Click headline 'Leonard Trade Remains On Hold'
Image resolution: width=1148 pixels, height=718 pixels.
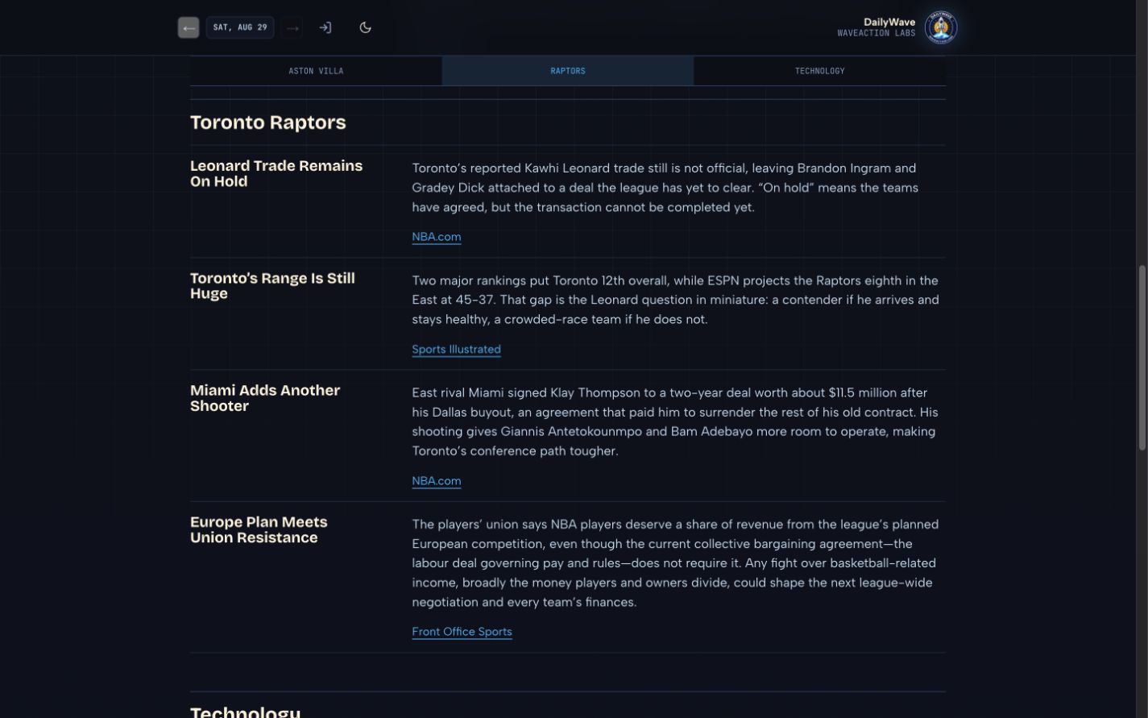click(276, 173)
